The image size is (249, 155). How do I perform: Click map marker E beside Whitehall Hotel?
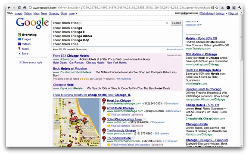(104, 139)
